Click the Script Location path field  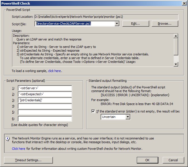click(x=106, y=17)
